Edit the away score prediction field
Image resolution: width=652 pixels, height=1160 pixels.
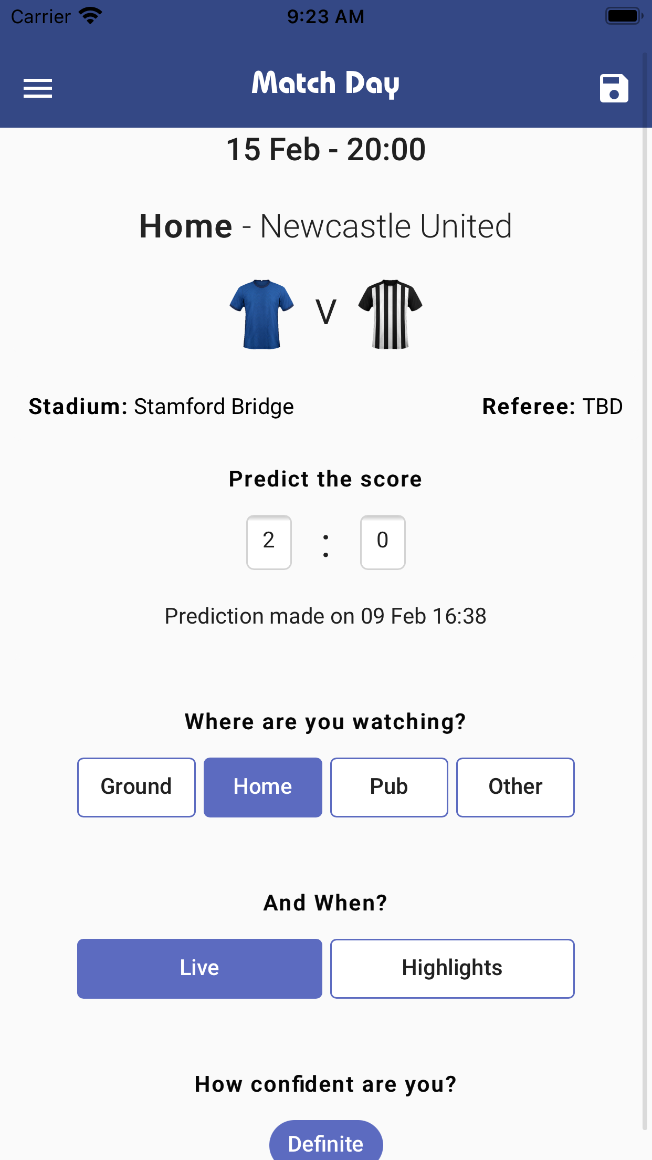tap(383, 542)
